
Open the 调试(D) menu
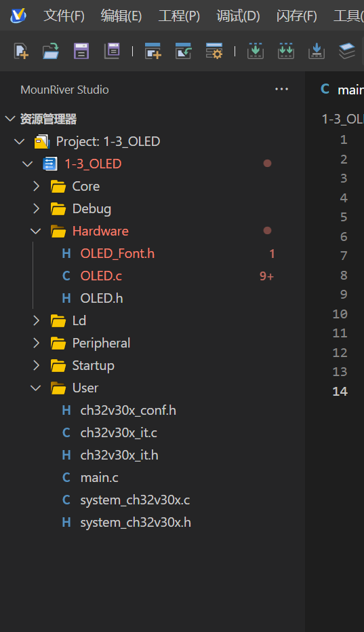[238, 16]
